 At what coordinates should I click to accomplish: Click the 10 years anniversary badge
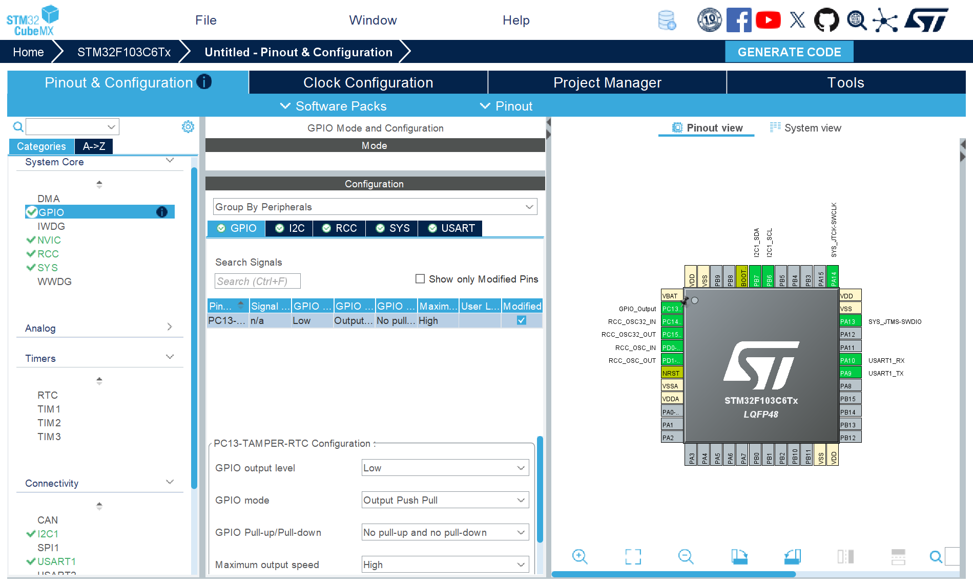[x=710, y=20]
